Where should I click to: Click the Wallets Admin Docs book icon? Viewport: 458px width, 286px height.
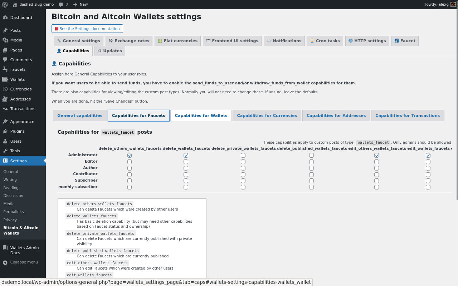click(5, 248)
